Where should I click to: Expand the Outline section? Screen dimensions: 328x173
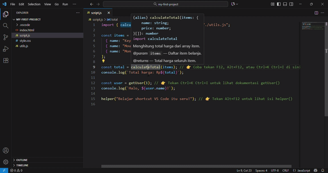(22, 160)
